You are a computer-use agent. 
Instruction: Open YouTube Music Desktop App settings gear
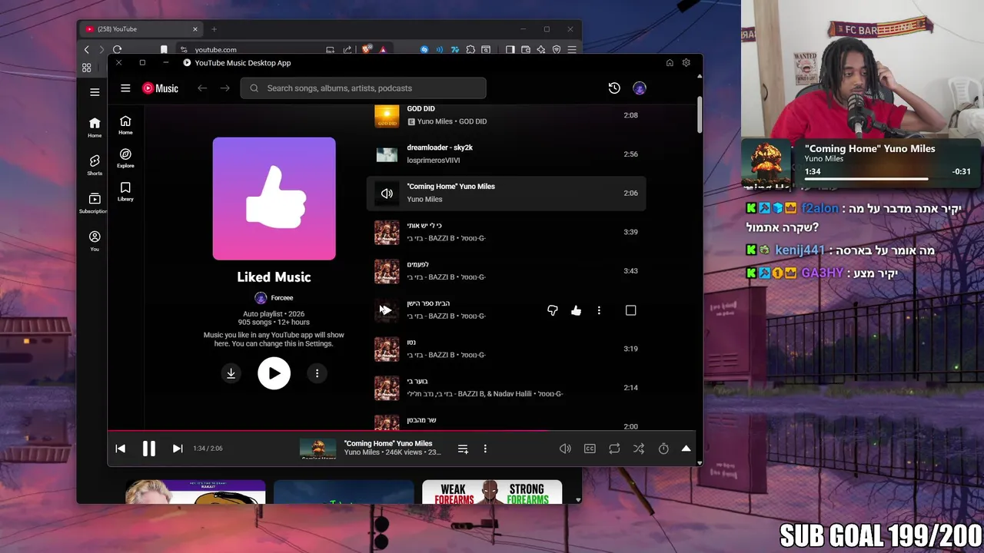point(686,63)
